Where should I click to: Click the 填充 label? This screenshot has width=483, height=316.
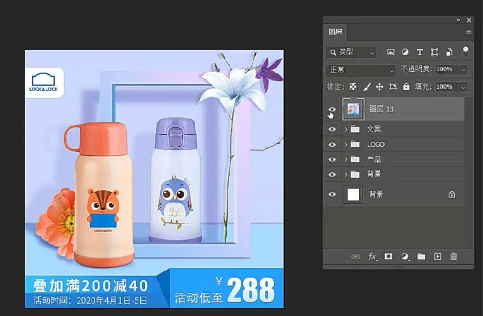coord(424,87)
